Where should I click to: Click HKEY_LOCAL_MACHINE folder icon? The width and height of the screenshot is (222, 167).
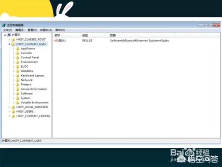13,107
